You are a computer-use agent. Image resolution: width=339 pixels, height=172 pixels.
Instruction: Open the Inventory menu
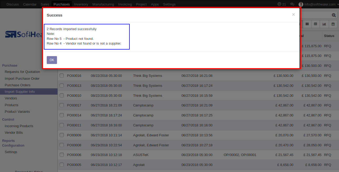click(x=81, y=4)
